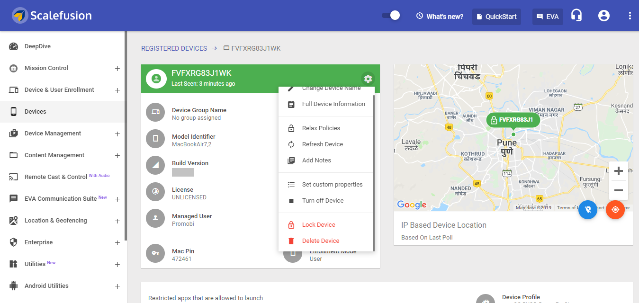Image resolution: width=639 pixels, height=303 pixels.
Task: Click the FVFXRG83J1WK breadcrumb device name
Action: (x=256, y=48)
